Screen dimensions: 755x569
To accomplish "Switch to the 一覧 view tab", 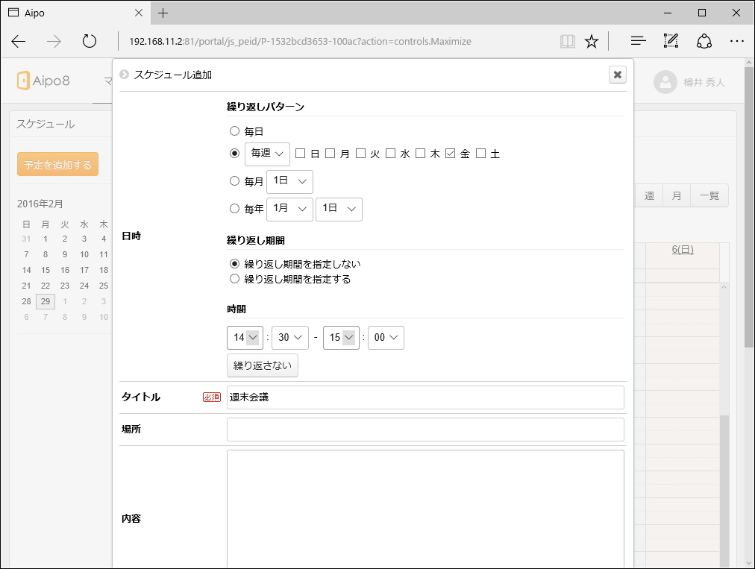I will tap(709, 195).
